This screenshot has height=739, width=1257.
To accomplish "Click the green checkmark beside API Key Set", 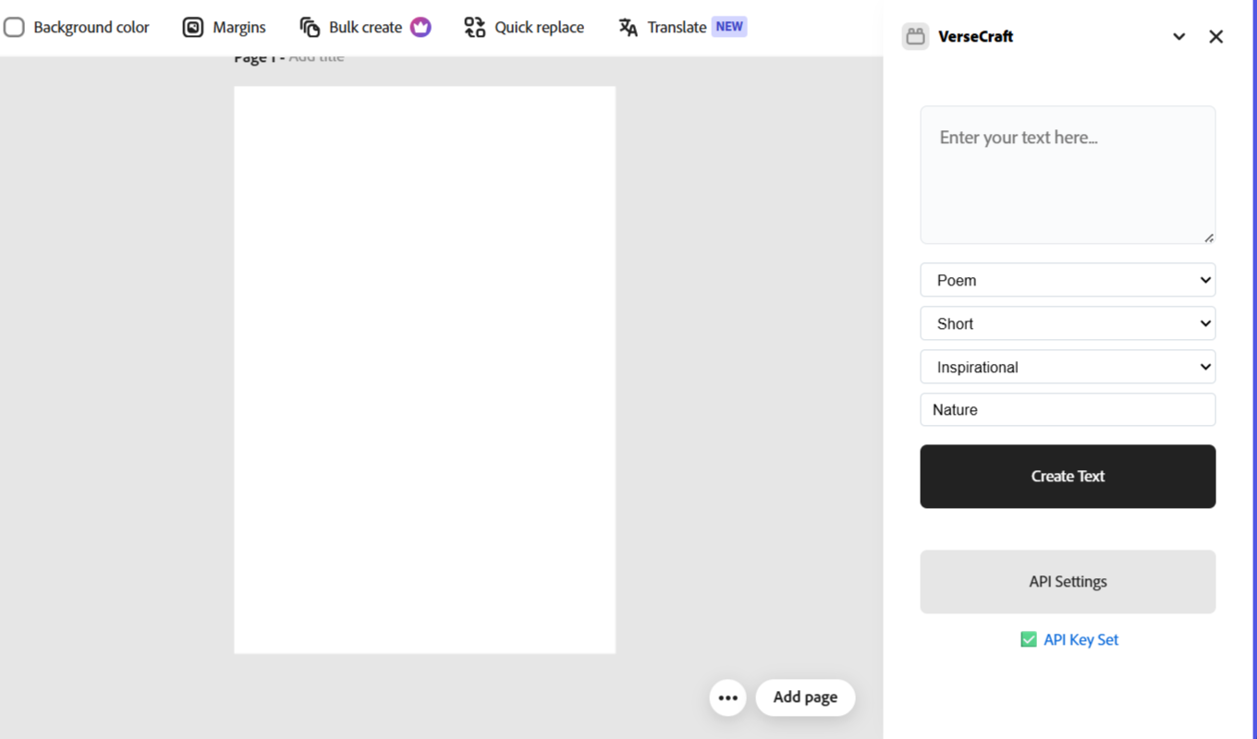I will [x=1029, y=638].
